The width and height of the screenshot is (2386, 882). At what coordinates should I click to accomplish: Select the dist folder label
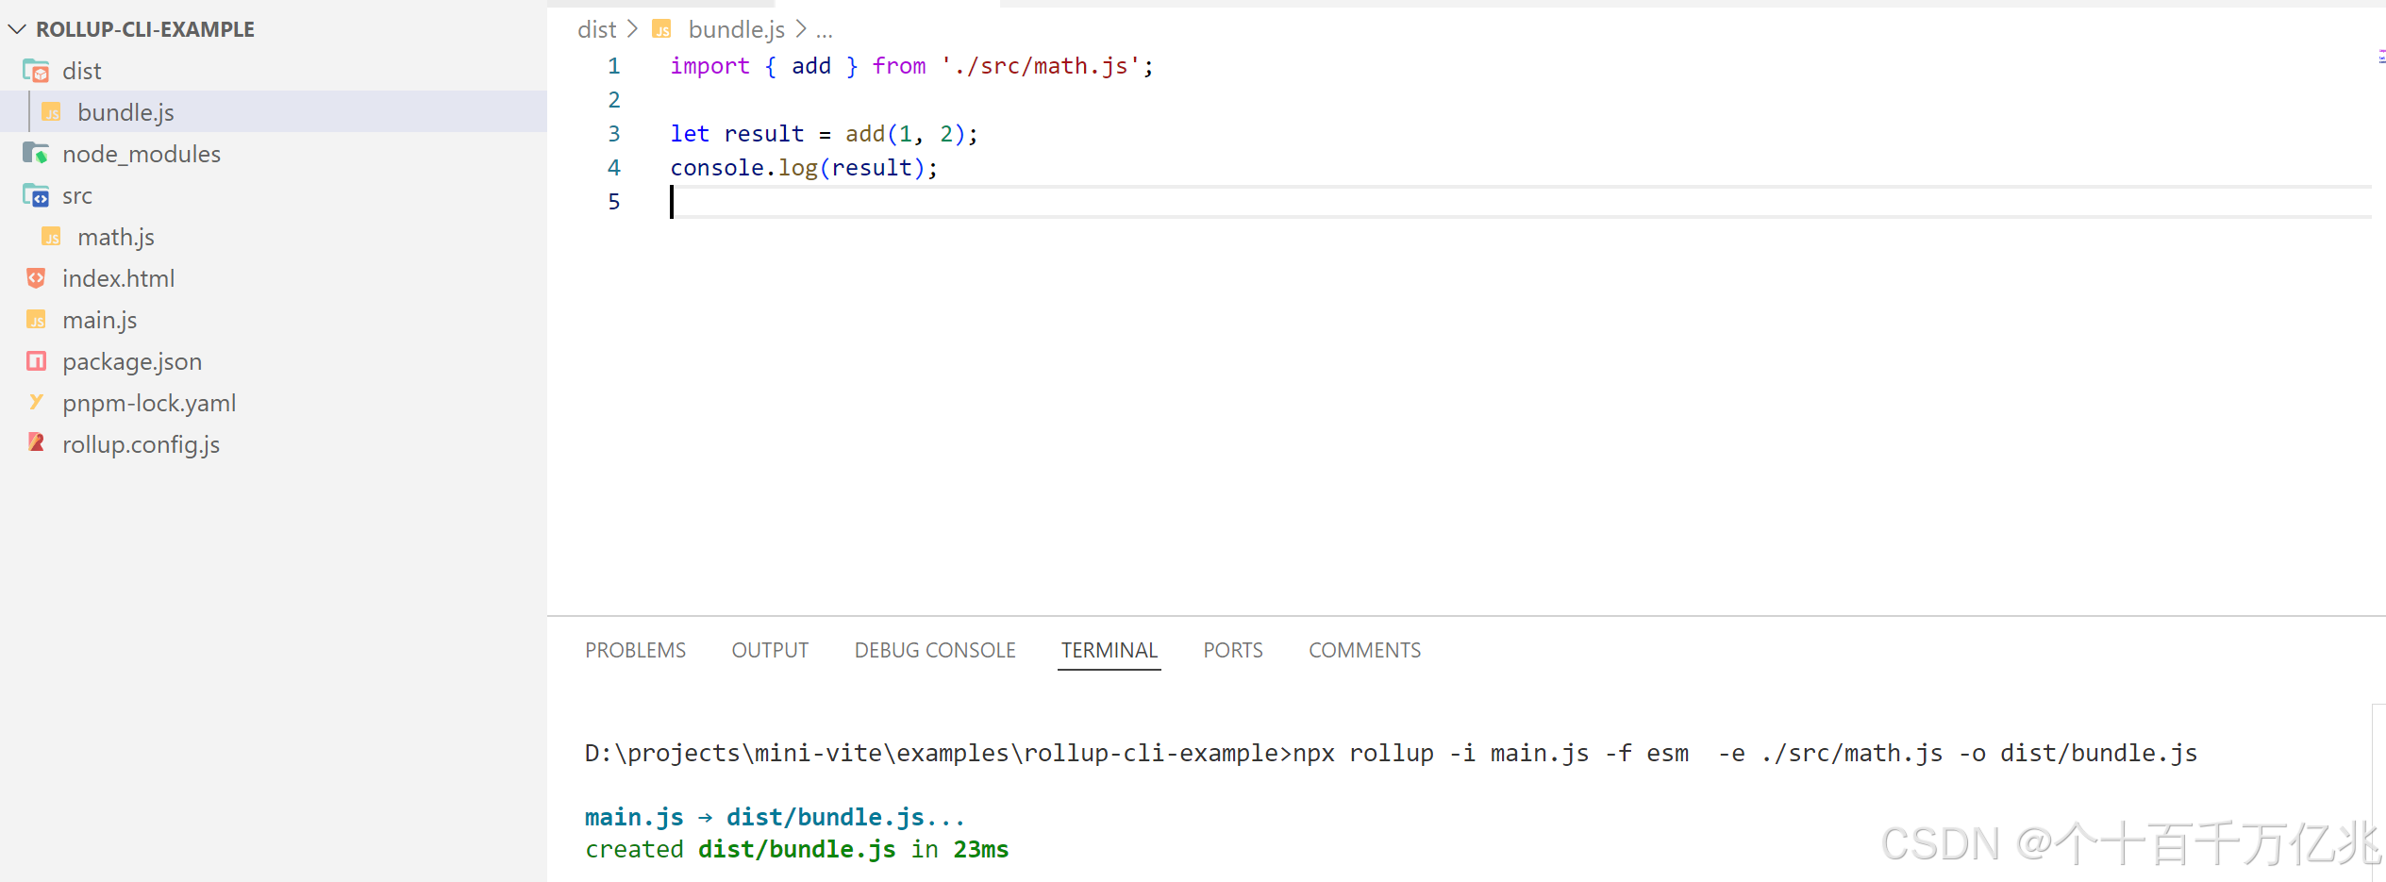pos(81,71)
